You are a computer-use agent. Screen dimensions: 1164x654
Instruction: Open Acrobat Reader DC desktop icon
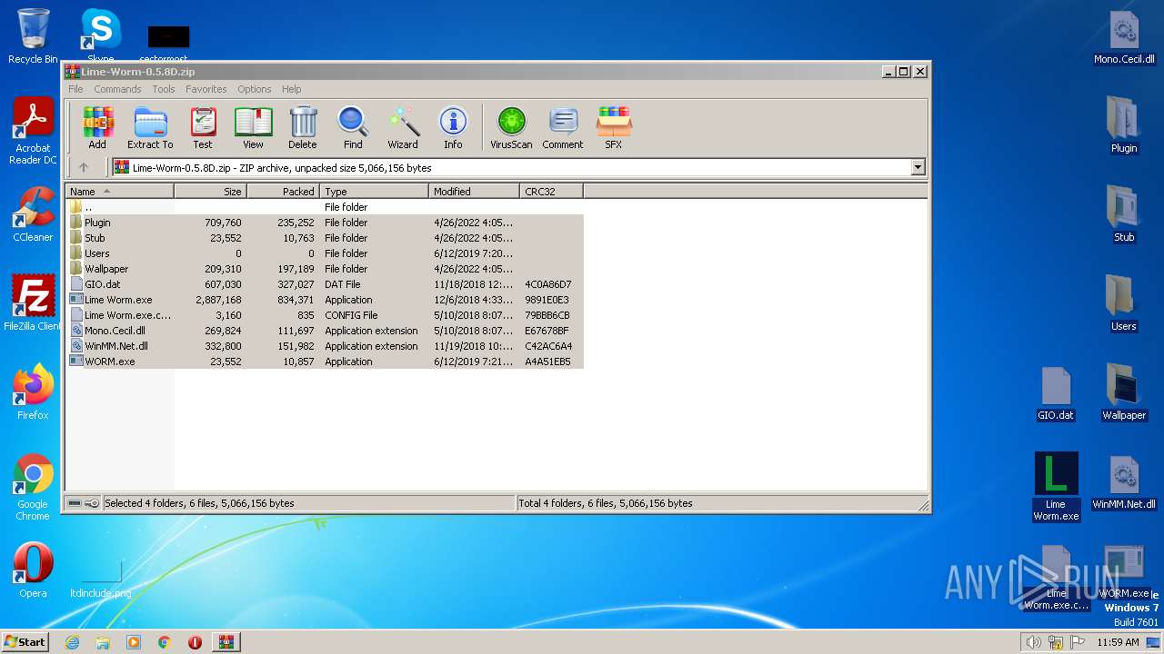point(33,132)
